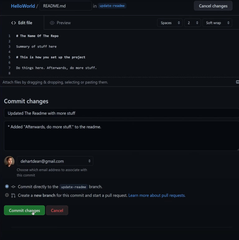Viewport: 239px width, 240px height.
Task: Click the markdown icon beside attach files bar
Action: click(237, 82)
